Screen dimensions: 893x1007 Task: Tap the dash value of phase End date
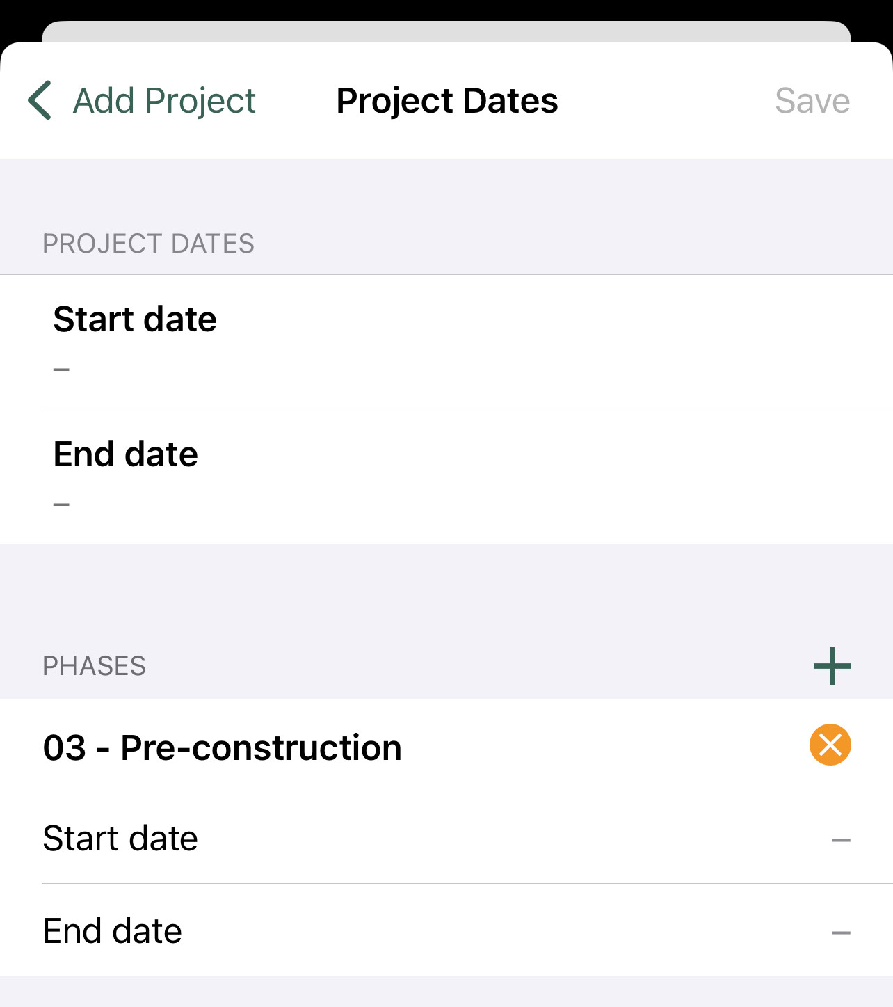[x=841, y=933]
